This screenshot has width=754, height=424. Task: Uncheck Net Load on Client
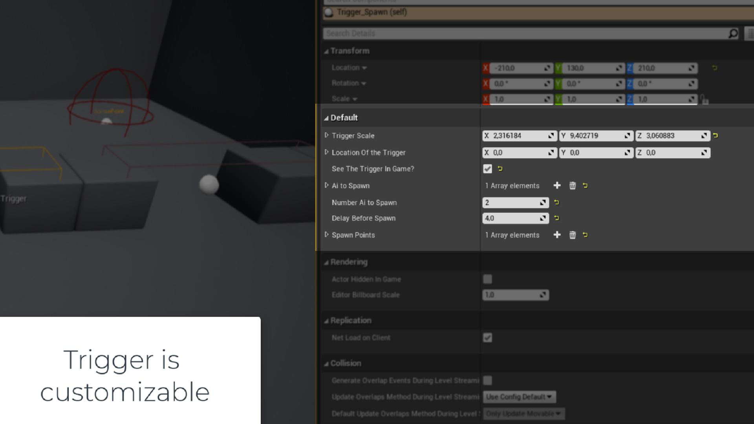487,338
